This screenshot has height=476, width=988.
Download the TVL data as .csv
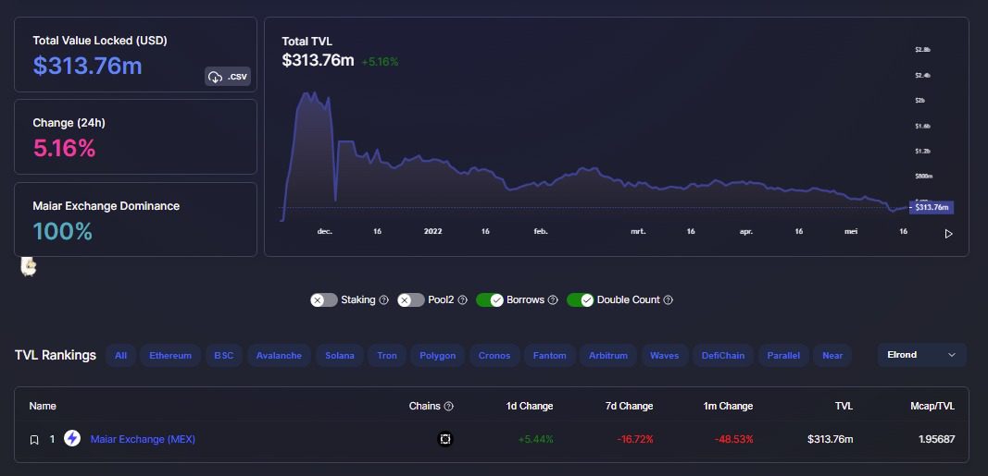click(228, 77)
